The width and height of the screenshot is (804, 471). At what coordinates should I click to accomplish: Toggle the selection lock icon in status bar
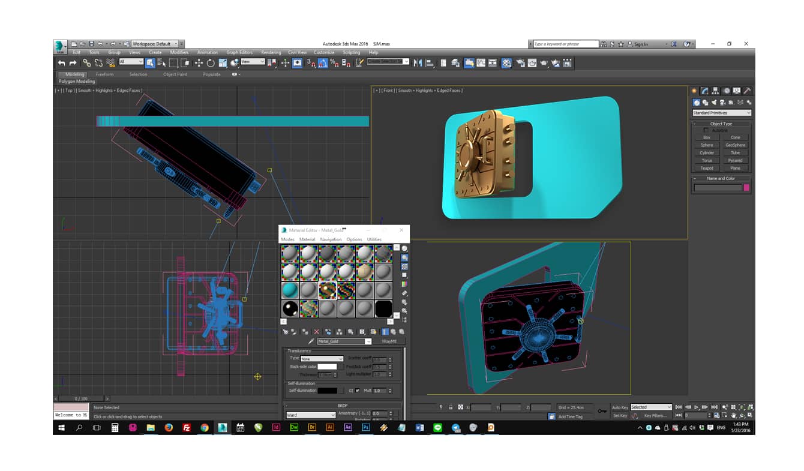[451, 407]
